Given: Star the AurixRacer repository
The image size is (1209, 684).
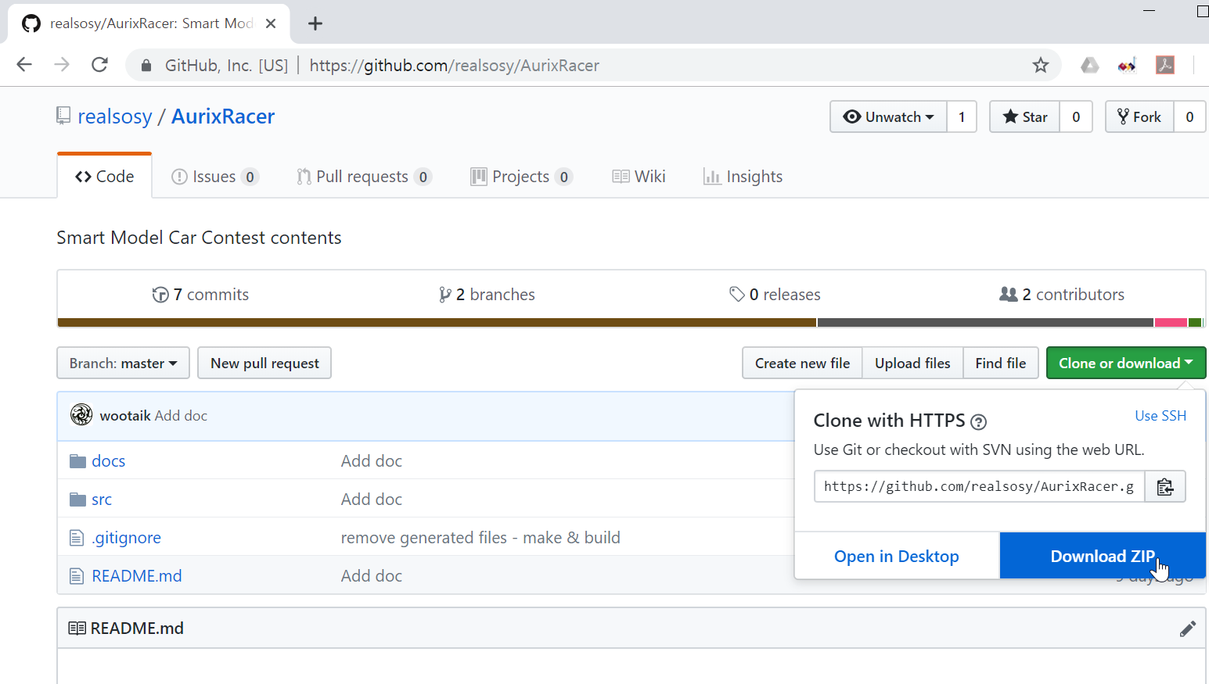Looking at the screenshot, I should (1025, 116).
